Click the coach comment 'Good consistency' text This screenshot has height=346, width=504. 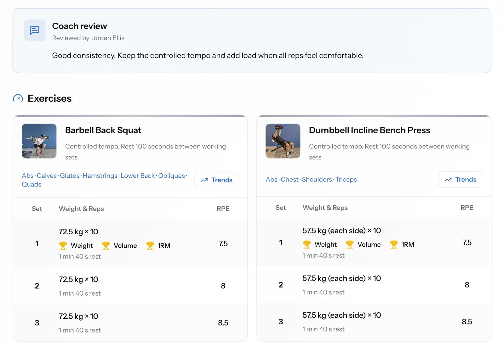pos(208,56)
